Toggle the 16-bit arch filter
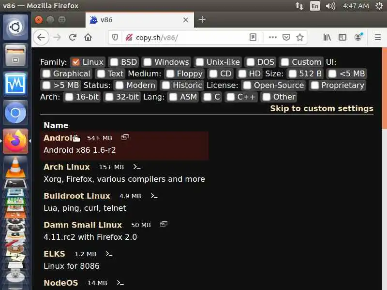The width and height of the screenshot is (387, 290). tap(69, 97)
